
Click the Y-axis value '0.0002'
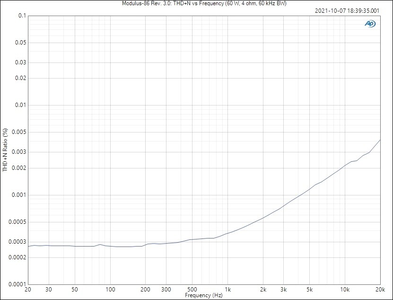coord(17,257)
